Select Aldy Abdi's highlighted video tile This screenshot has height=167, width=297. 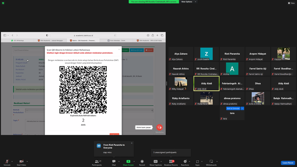click(207, 83)
